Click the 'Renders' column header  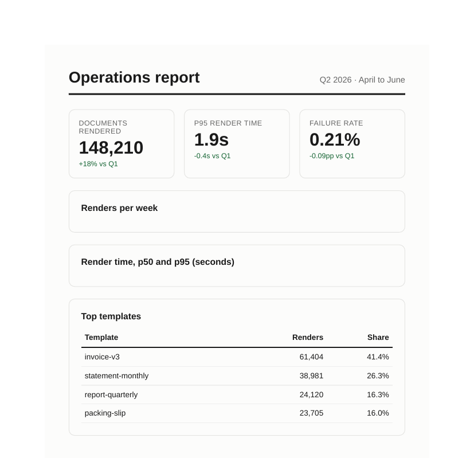(x=308, y=338)
